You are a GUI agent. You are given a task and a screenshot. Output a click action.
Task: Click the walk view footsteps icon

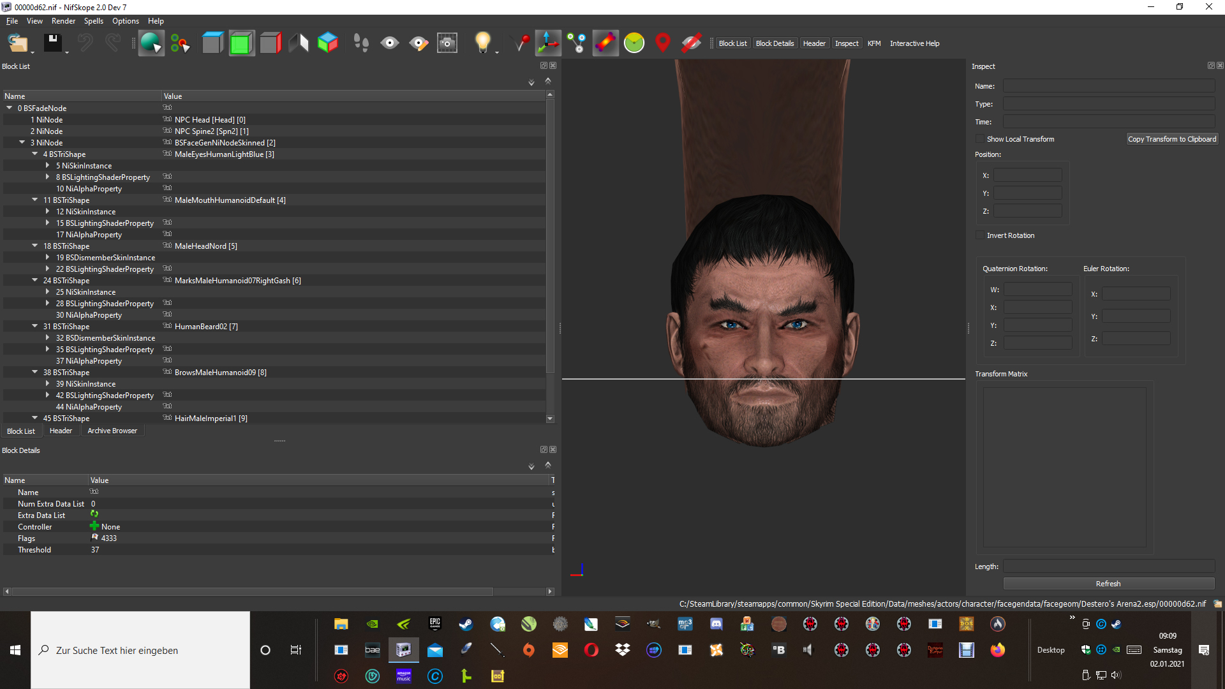click(x=361, y=43)
